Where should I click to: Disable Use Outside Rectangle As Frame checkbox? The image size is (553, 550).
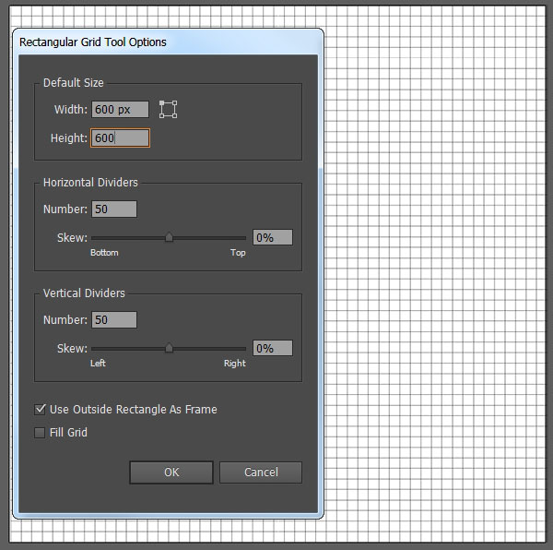click(40, 409)
